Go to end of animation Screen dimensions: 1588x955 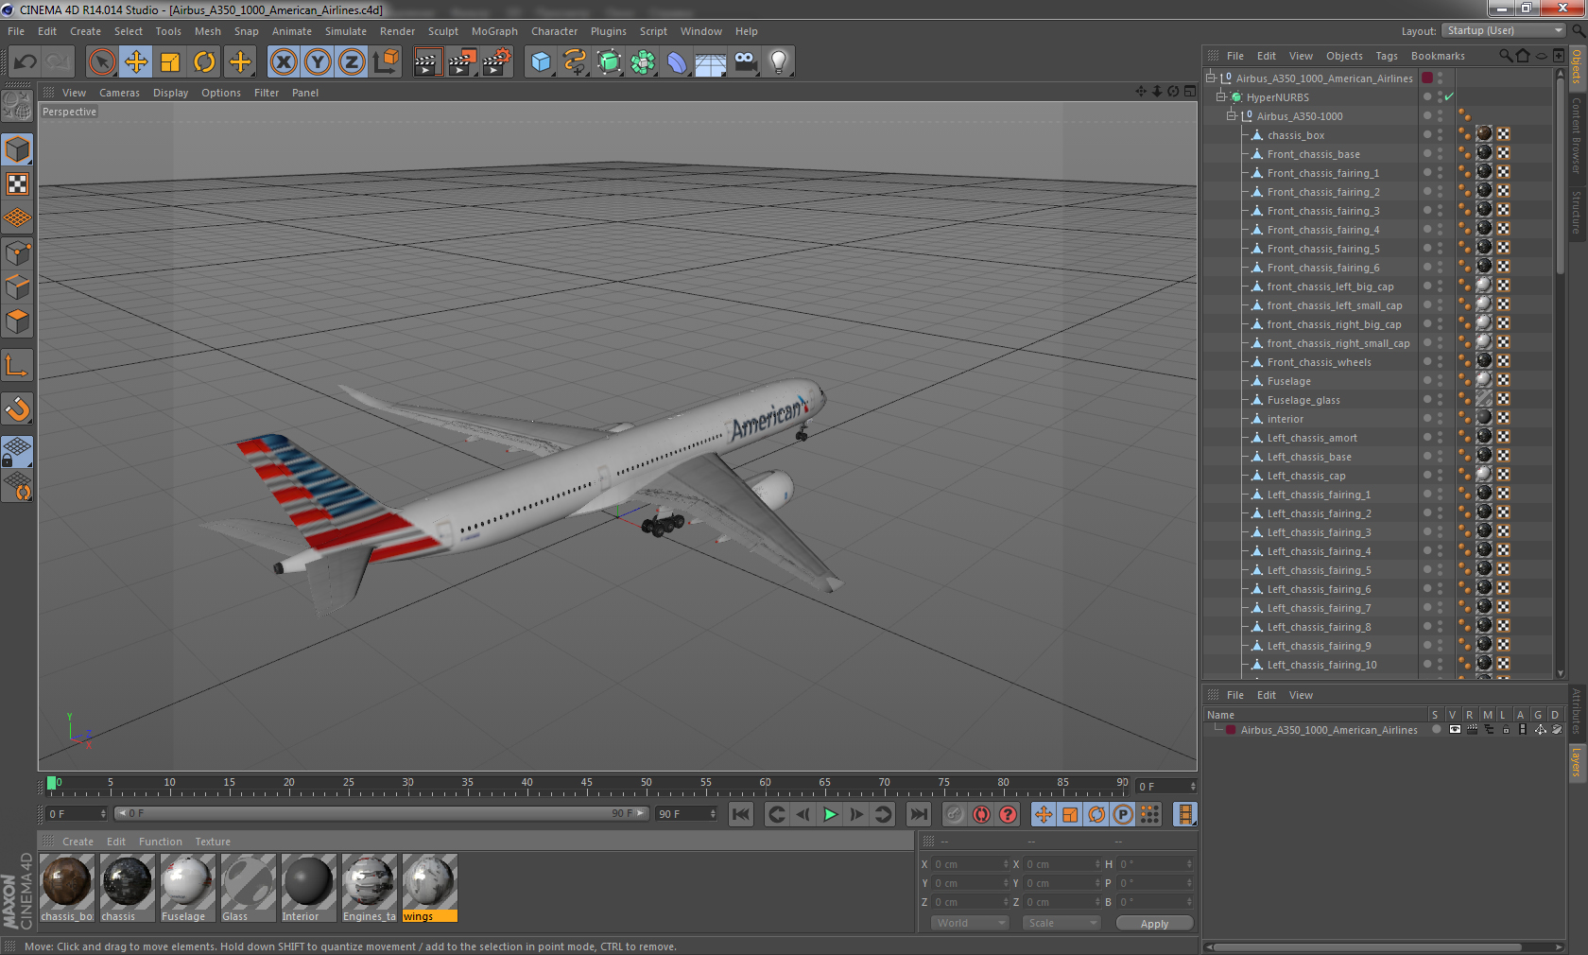click(x=918, y=814)
